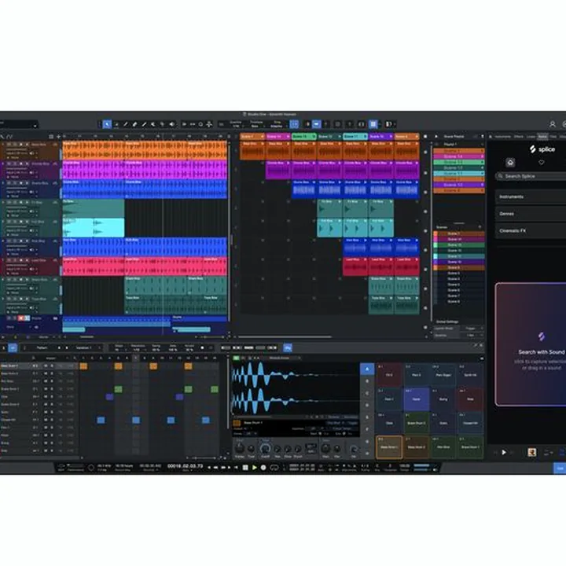Toggle the blue launcher view button
Viewport: 566px width, 566px height.
coord(373,124)
